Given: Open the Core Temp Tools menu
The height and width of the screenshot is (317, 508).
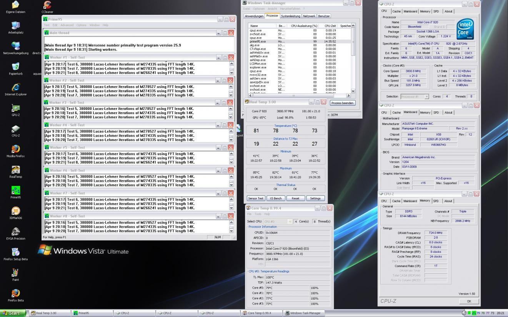Looking at the screenshot, I should pyautogui.click(x=258, y=214).
